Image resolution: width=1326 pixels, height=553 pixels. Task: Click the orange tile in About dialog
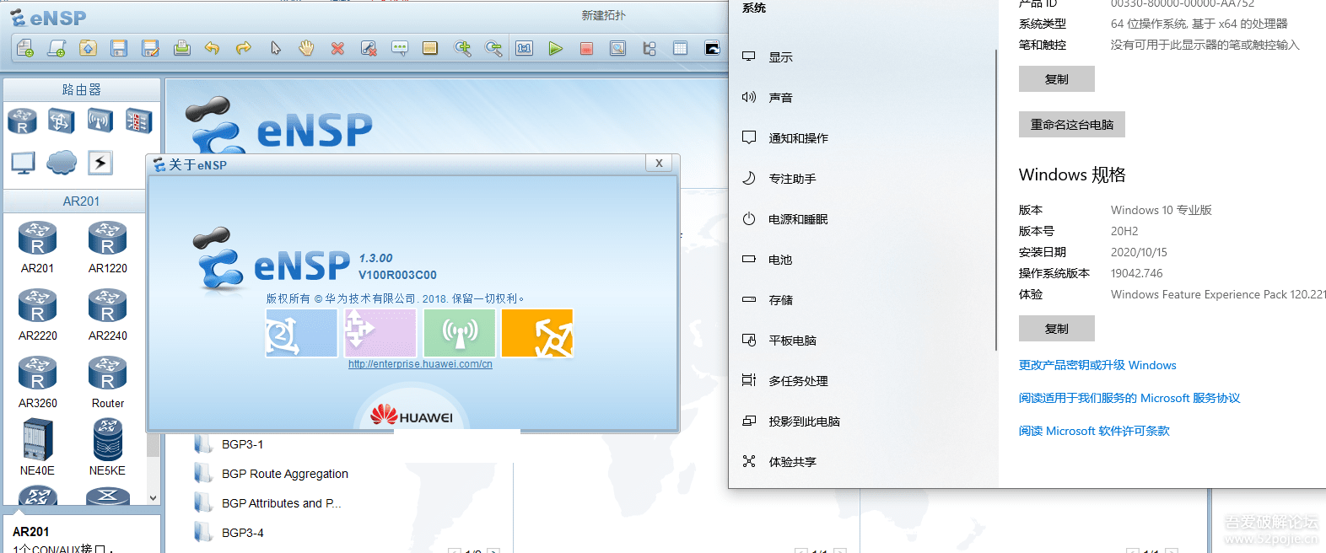point(537,333)
